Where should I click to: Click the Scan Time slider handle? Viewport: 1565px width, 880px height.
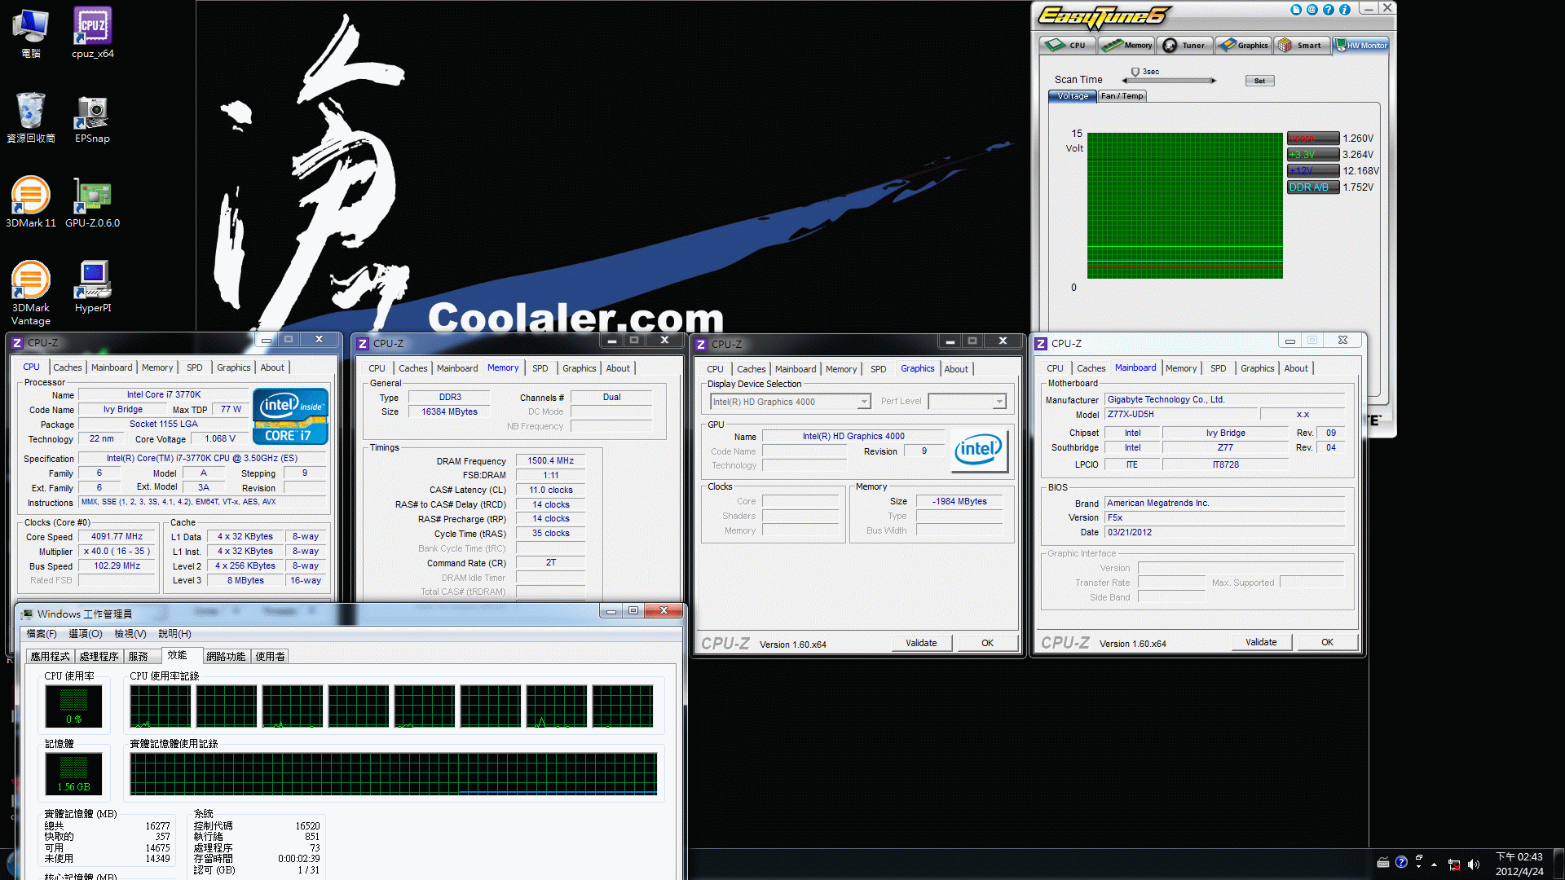tap(1135, 72)
